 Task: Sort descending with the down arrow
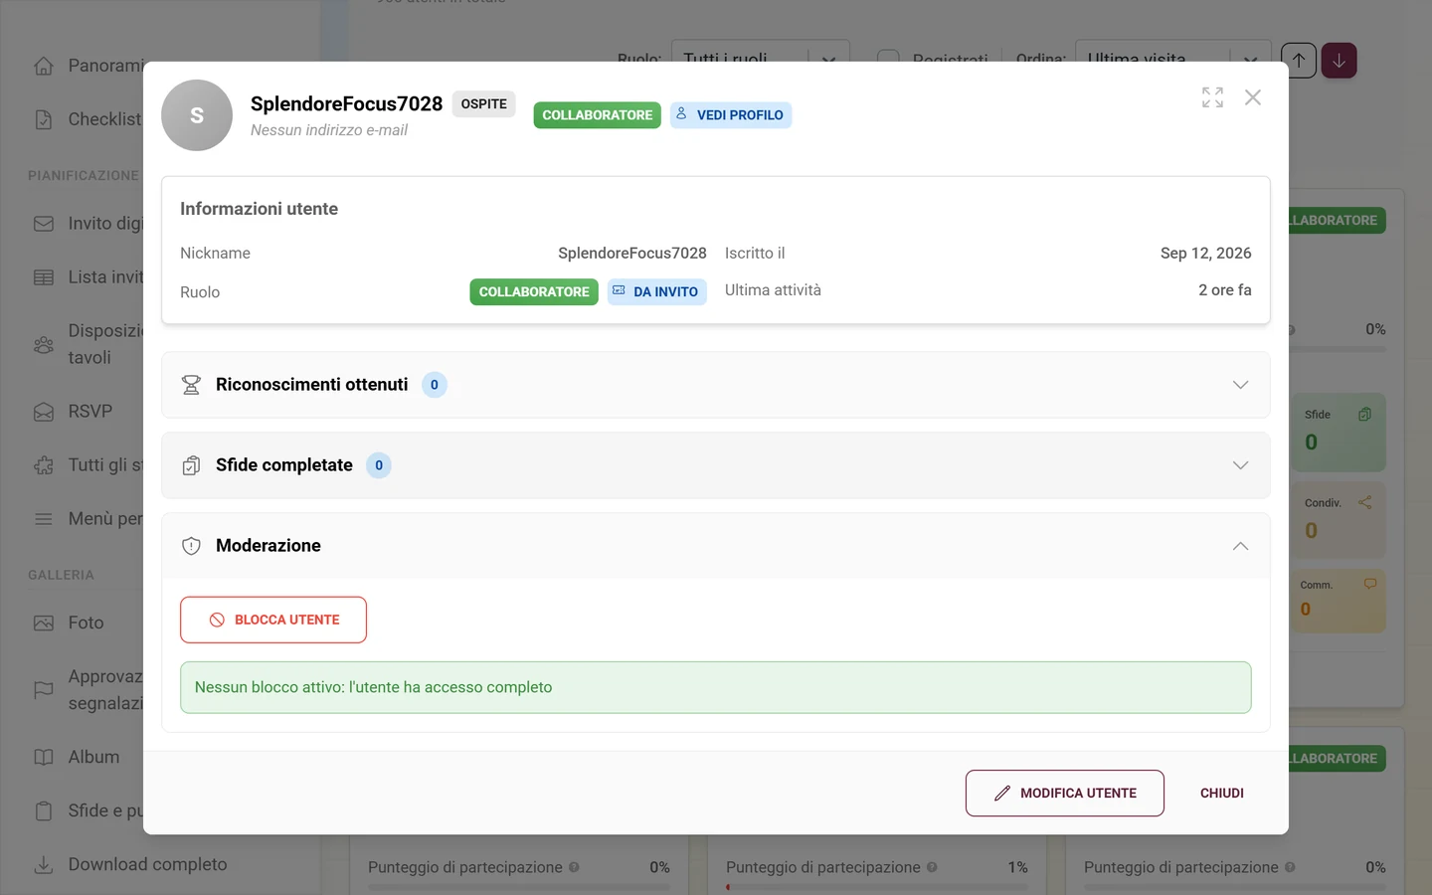1340,61
